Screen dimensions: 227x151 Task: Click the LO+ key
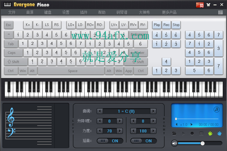[x=71, y=25]
